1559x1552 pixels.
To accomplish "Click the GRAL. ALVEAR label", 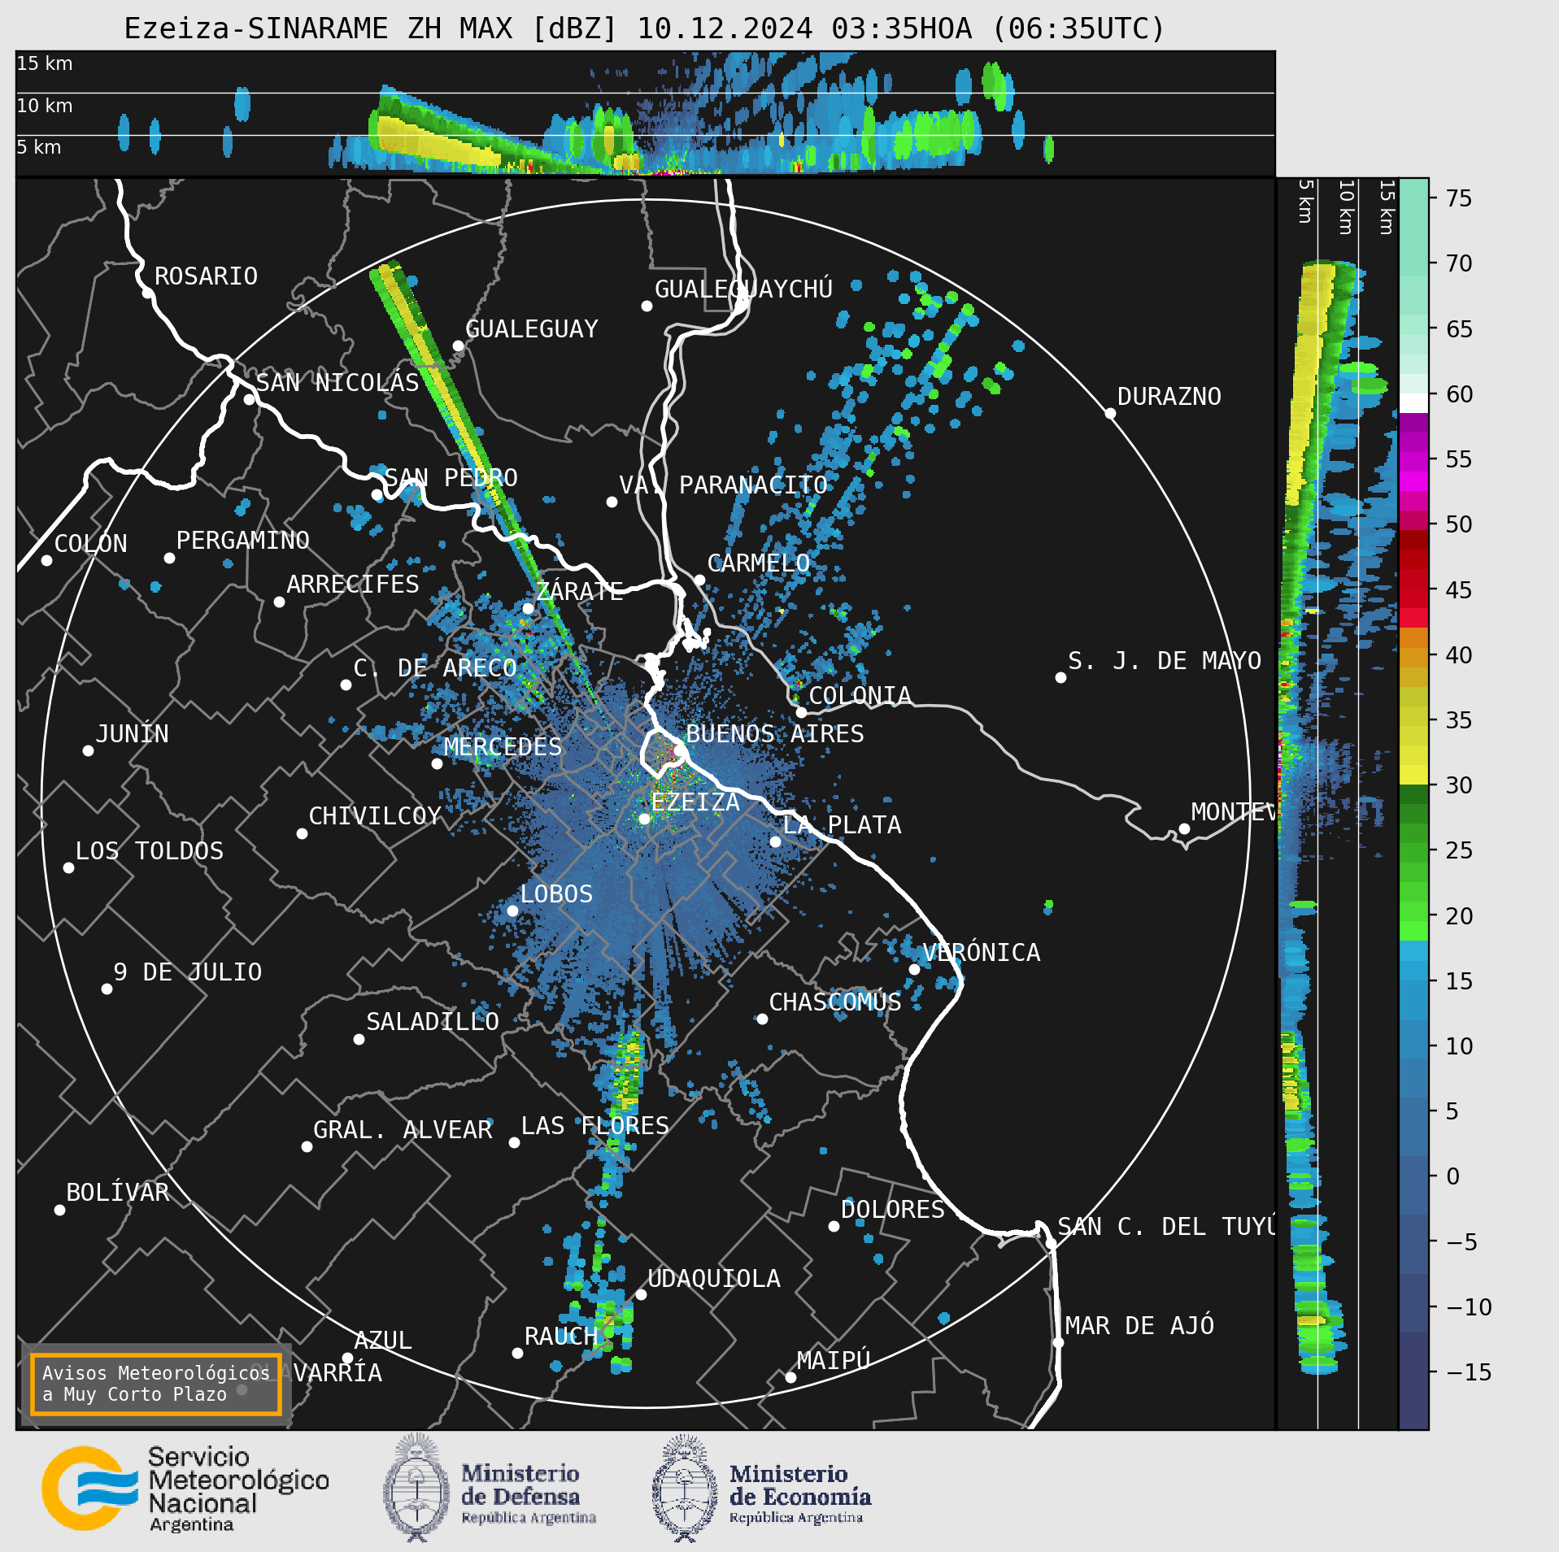I will [403, 1130].
